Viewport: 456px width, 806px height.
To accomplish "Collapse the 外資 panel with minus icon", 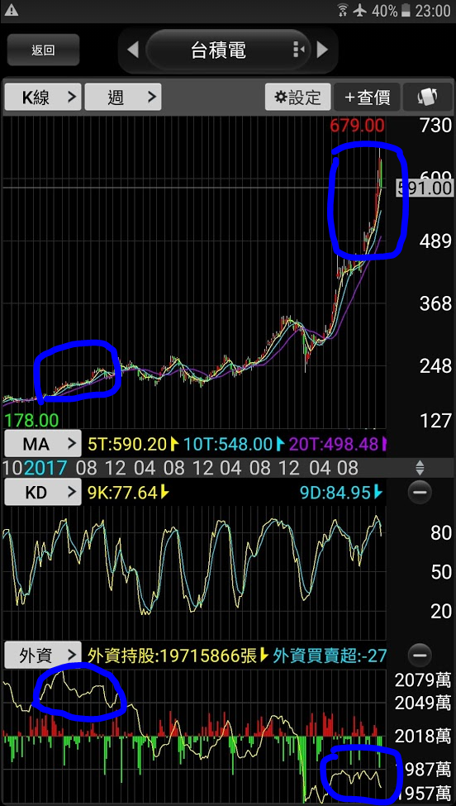I will (420, 655).
